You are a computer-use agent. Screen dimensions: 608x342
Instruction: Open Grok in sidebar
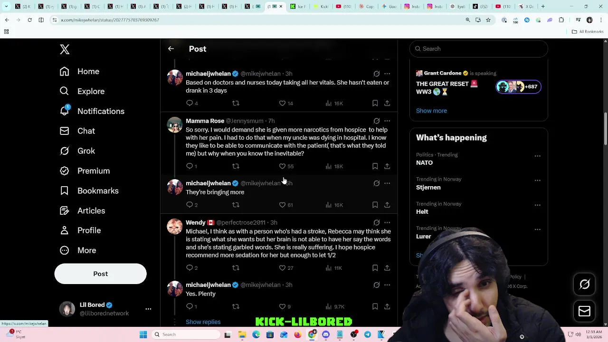[77, 151]
